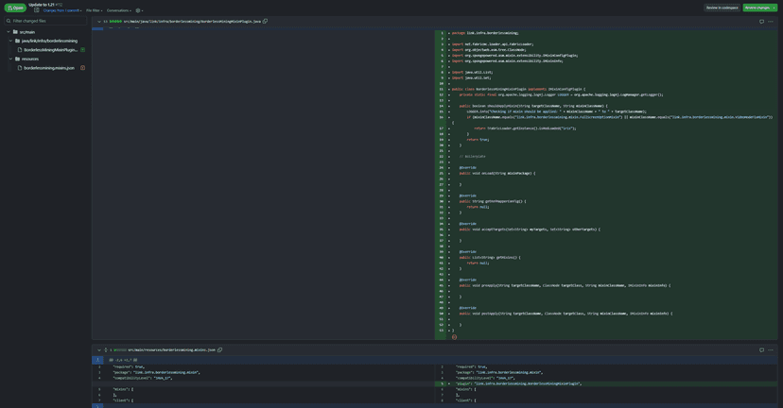This screenshot has height=408, width=783.
Task: Open BorderlessMiningMixinPlugin.java file path link
Action: coord(192,22)
